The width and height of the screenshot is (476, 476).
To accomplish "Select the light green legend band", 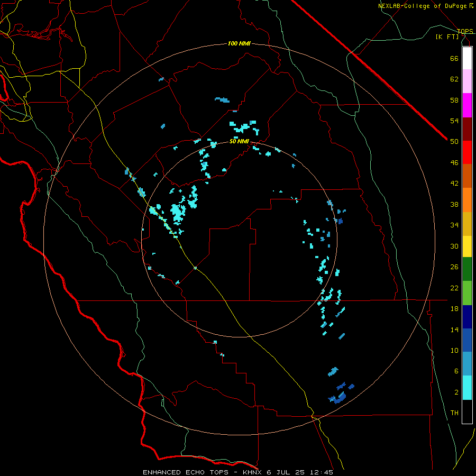I will coord(467,293).
